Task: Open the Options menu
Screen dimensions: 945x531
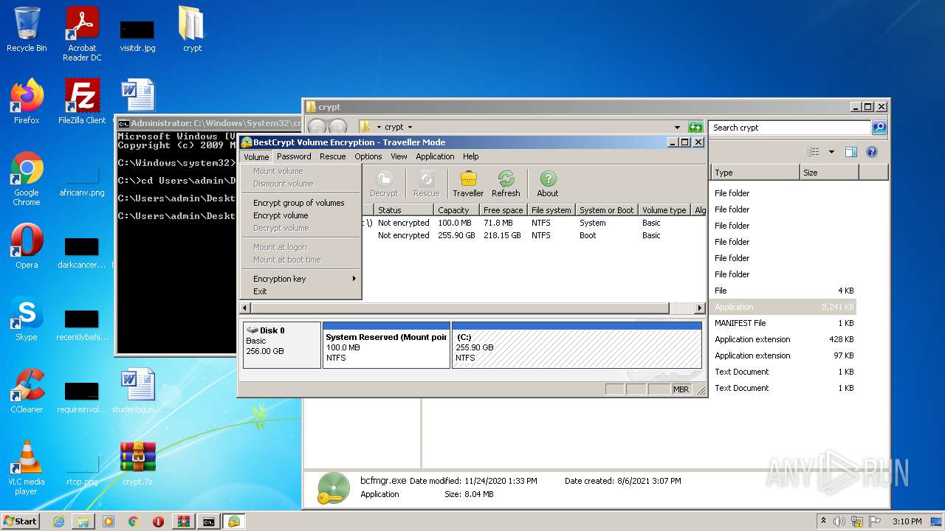Action: click(368, 156)
